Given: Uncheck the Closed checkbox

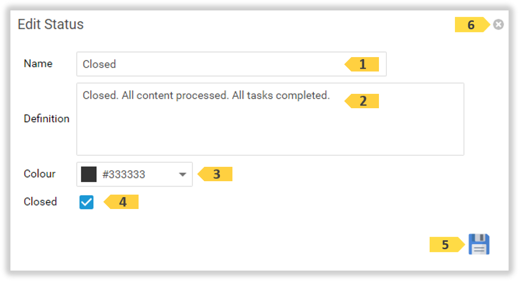Looking at the screenshot, I should [86, 202].
